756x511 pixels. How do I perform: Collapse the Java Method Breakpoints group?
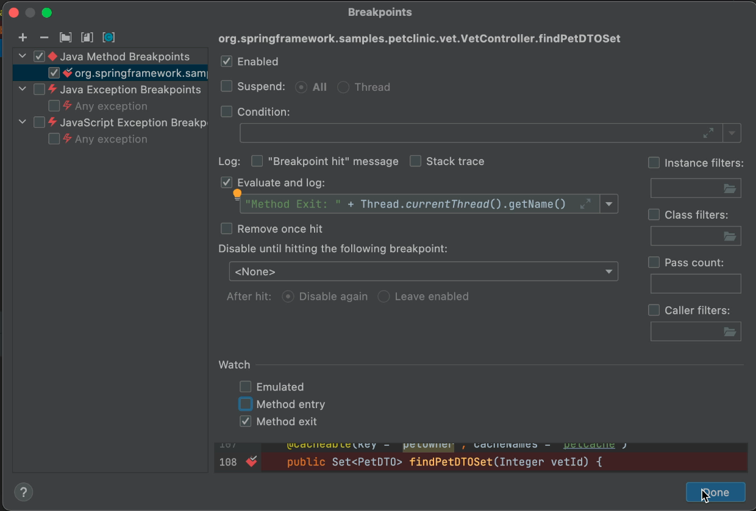(x=23, y=57)
